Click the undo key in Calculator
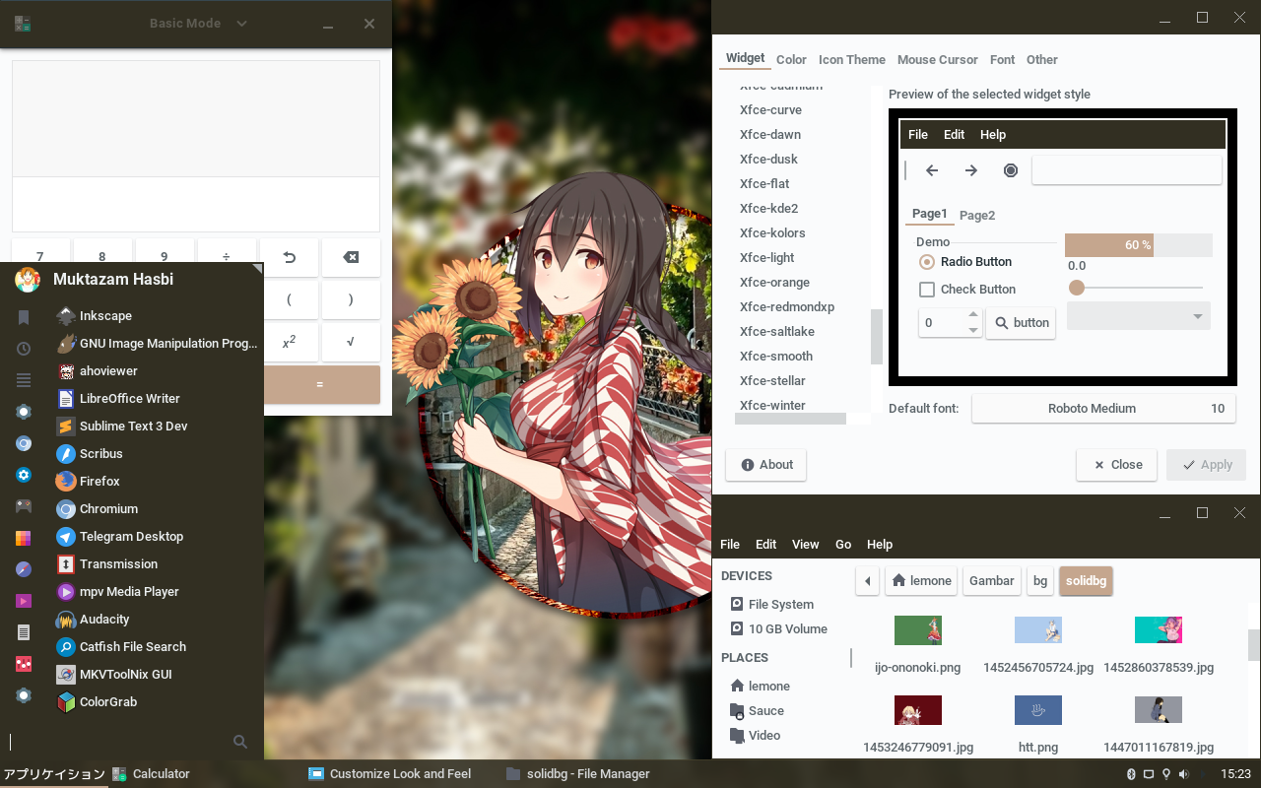The image size is (1261, 788). click(x=289, y=257)
